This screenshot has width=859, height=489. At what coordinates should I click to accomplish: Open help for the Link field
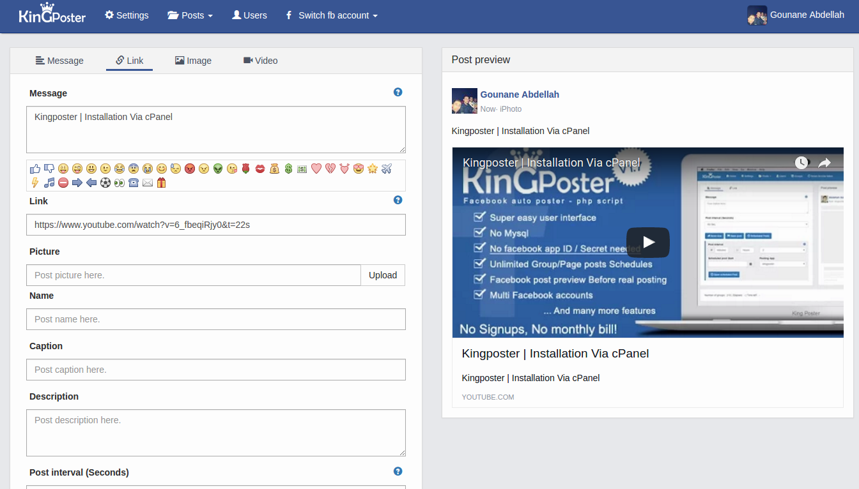coord(398,200)
